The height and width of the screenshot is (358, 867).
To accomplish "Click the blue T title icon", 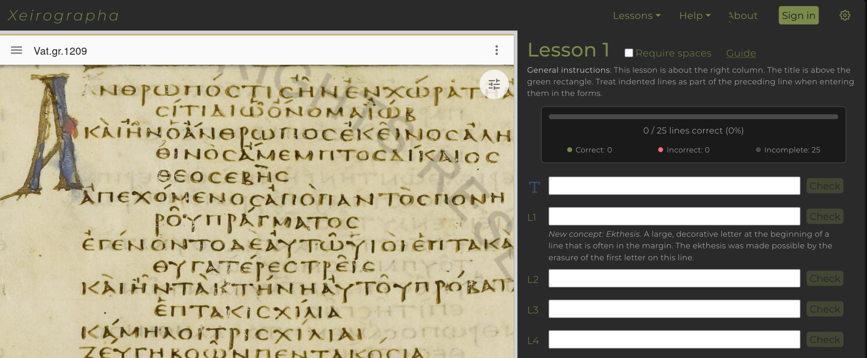I will [x=534, y=187].
